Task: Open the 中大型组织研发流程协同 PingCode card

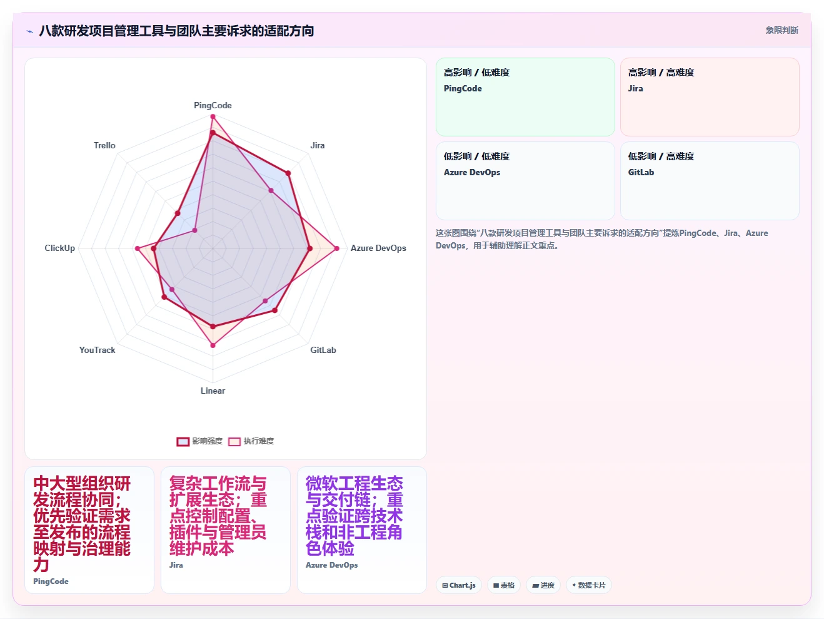Action: 89,530
